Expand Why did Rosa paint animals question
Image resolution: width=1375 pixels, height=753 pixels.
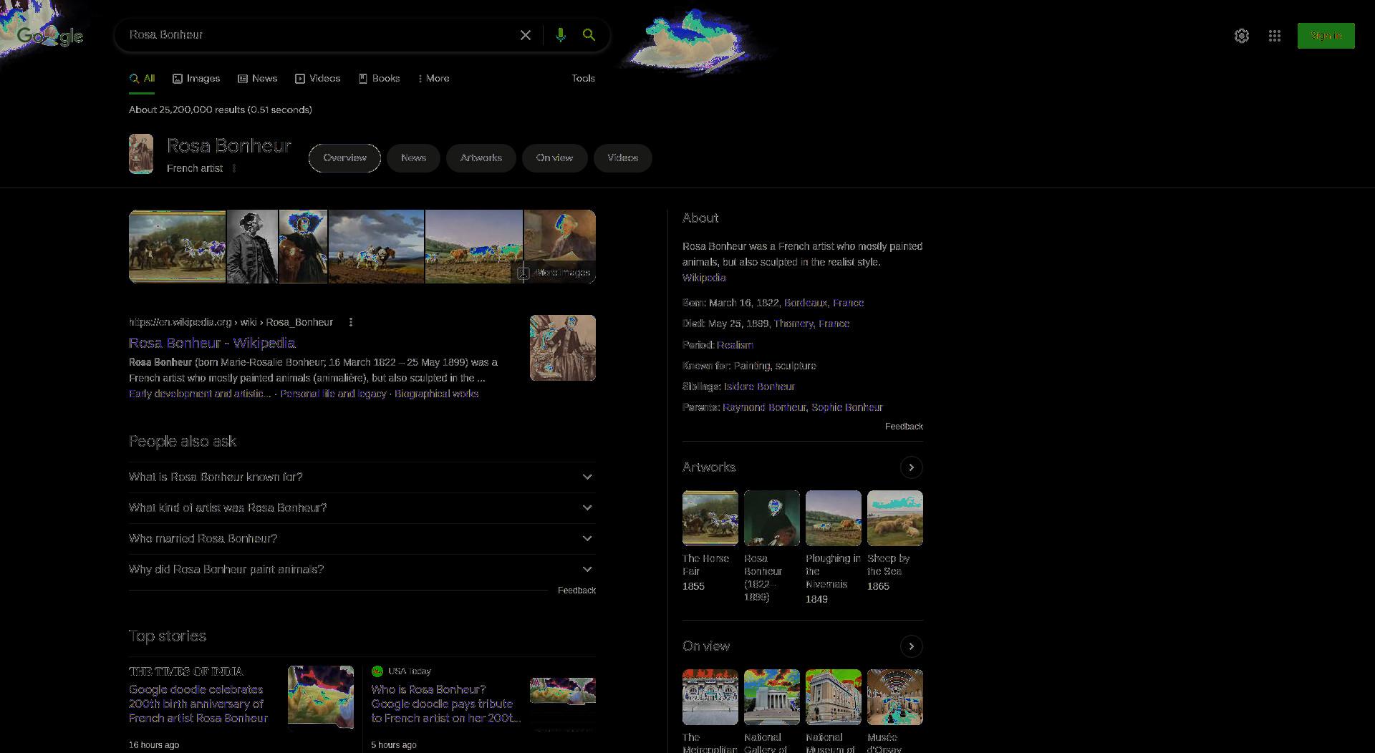tap(362, 570)
